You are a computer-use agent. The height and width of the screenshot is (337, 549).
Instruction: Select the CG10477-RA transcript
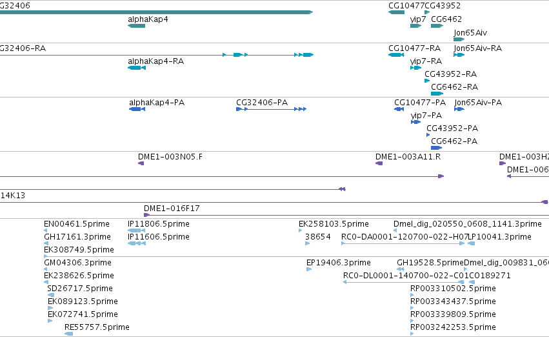396,55
